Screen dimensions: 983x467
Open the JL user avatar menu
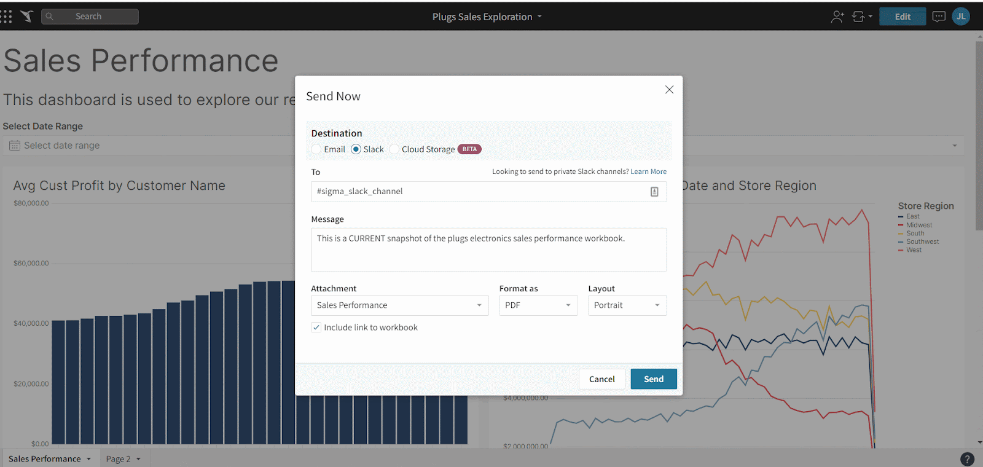pyautogui.click(x=961, y=17)
